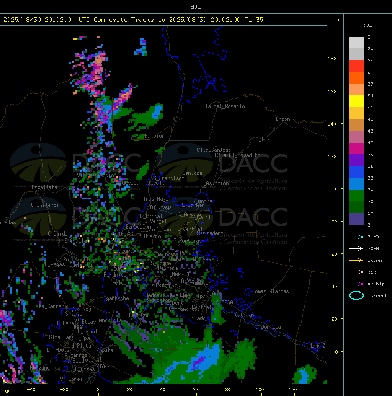
Task: Click the Ugarteche map label
Action: (x=116, y=298)
